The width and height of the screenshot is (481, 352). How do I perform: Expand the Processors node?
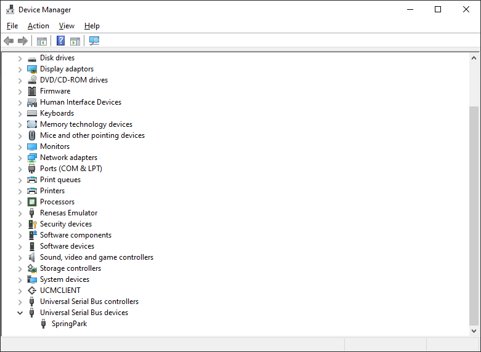[20, 202]
